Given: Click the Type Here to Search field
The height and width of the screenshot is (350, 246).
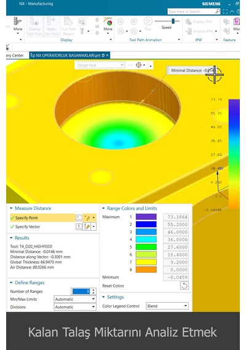Looking at the screenshot, I should click(192, 12).
